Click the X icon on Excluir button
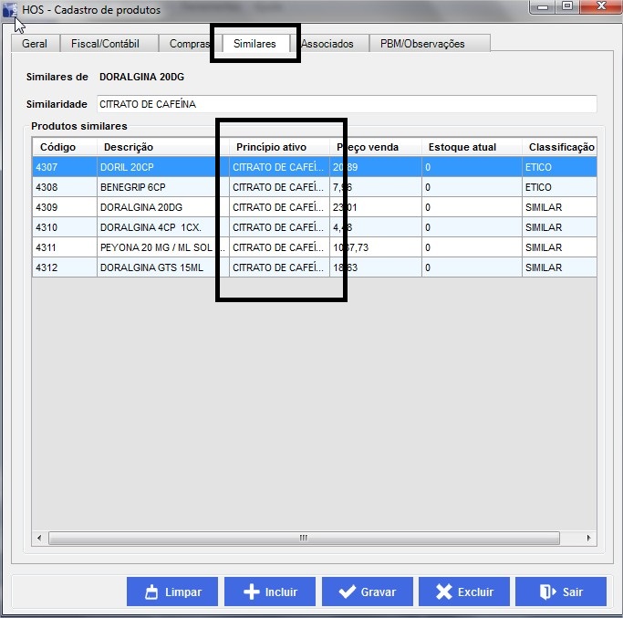 point(444,592)
